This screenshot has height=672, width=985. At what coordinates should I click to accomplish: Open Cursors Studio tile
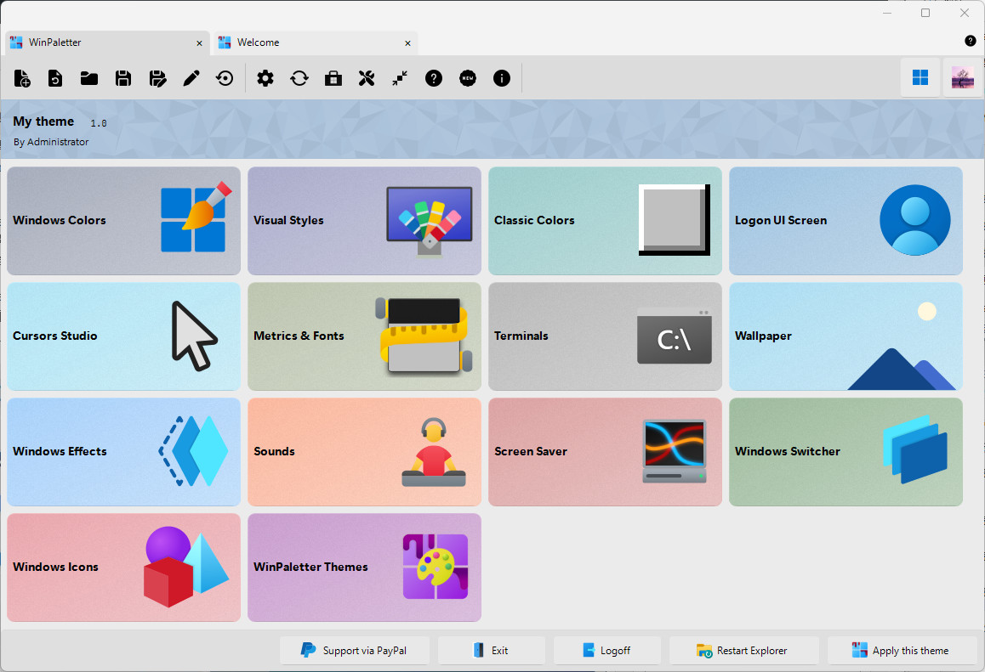123,336
